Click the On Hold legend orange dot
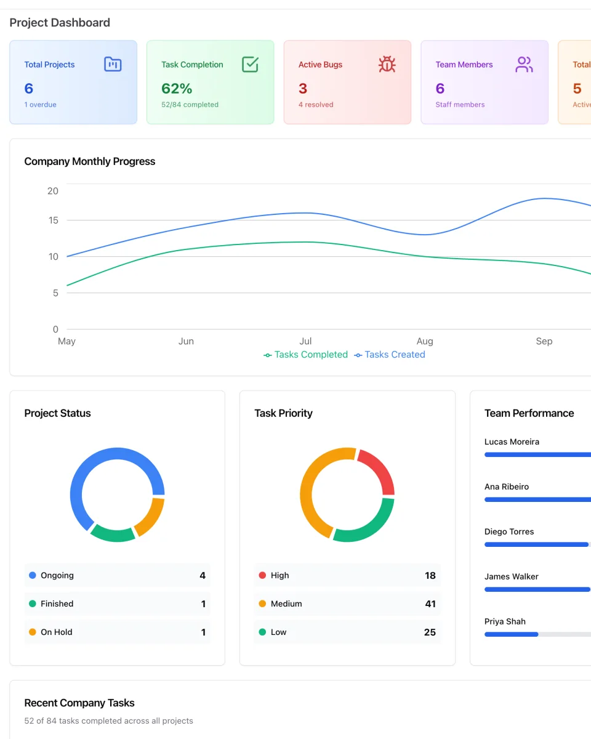591x739 pixels. pos(33,632)
